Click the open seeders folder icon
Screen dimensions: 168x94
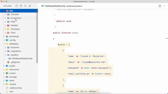(8, 55)
